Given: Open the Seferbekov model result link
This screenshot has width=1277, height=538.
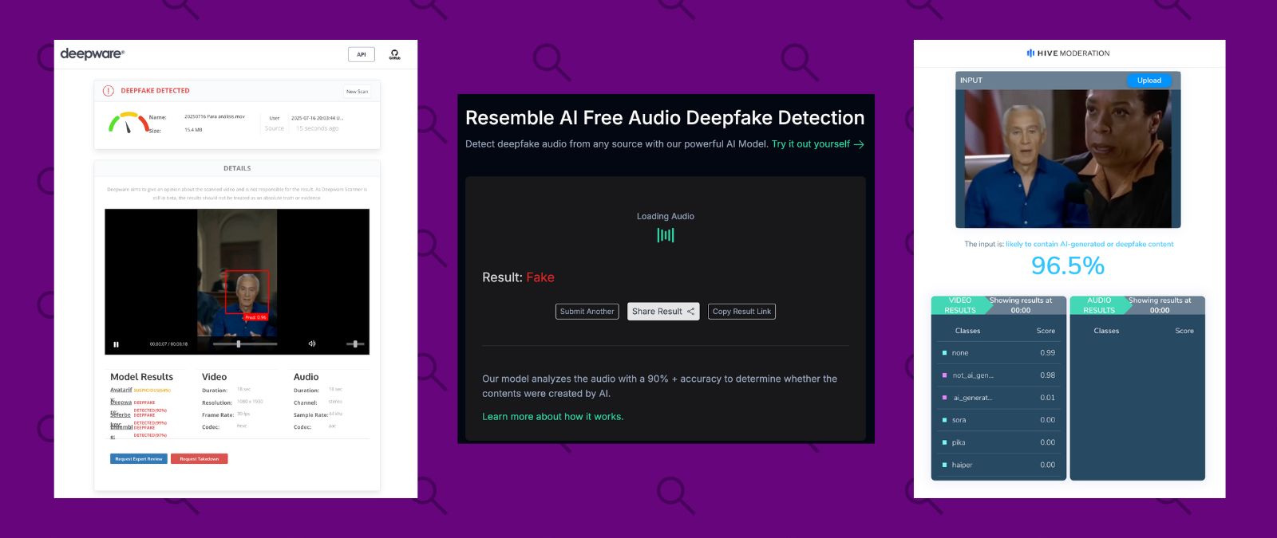Looking at the screenshot, I should (121, 414).
